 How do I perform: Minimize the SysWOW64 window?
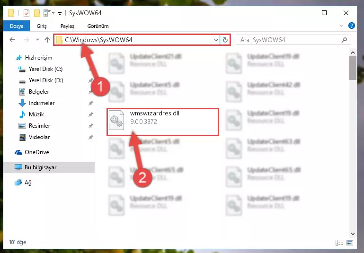click(x=303, y=13)
